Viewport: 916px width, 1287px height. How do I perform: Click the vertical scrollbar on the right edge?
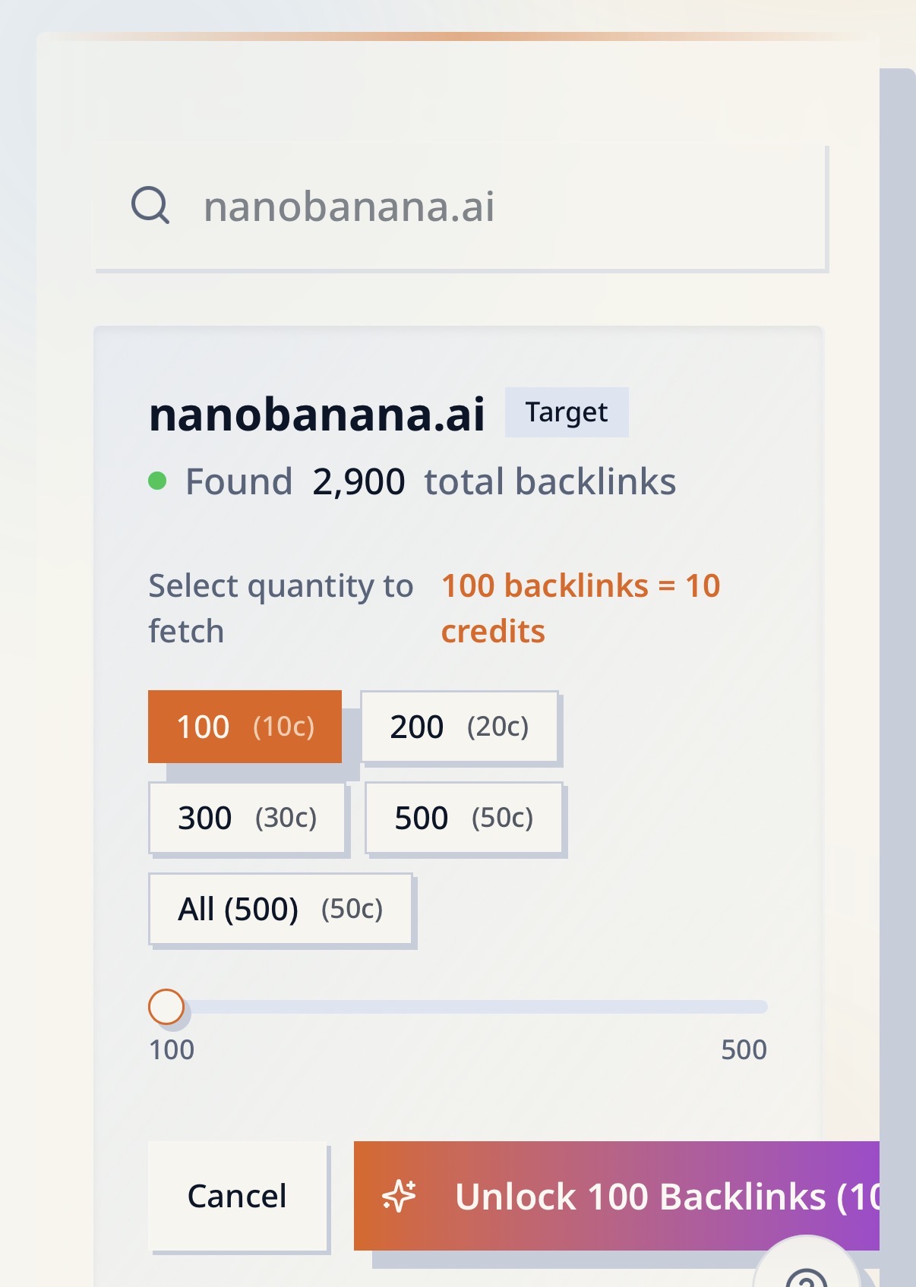coord(898,607)
